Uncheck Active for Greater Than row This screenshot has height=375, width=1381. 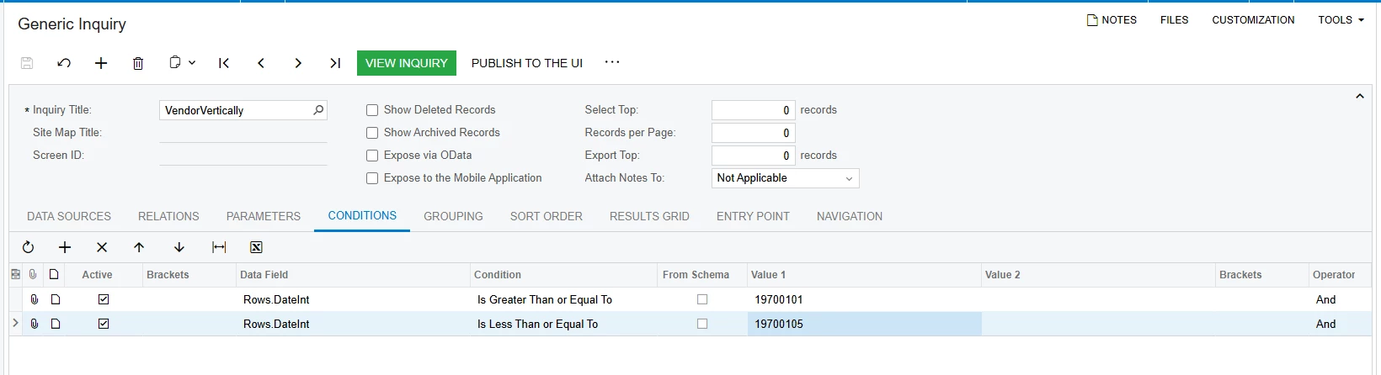click(x=104, y=299)
